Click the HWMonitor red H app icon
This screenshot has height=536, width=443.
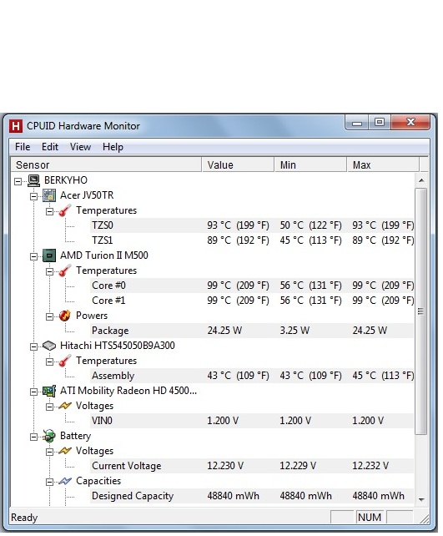pos(16,126)
